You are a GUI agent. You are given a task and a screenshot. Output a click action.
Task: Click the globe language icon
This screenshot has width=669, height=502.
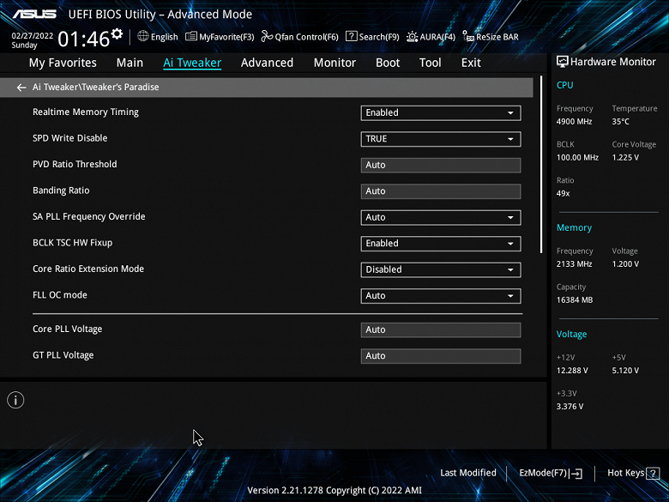click(x=143, y=36)
